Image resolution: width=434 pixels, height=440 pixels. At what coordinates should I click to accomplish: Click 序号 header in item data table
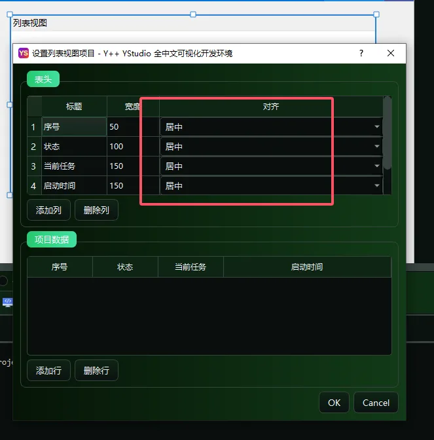60,266
